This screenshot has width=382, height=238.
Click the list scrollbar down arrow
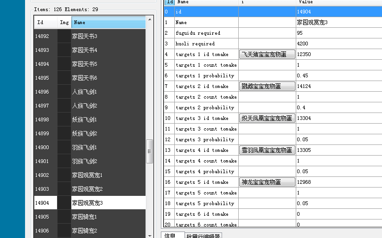point(150,236)
